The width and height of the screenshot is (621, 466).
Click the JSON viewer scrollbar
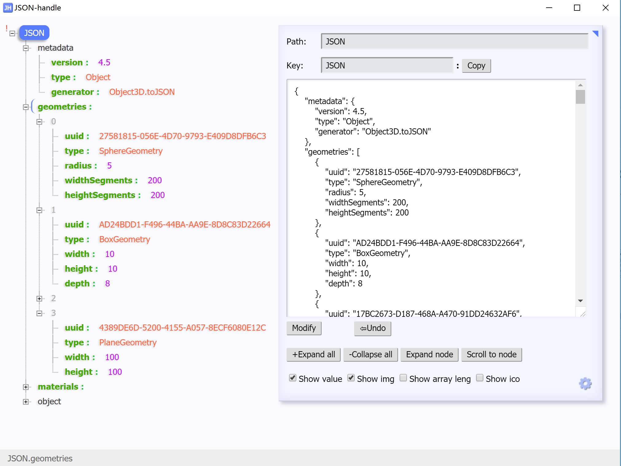(580, 98)
